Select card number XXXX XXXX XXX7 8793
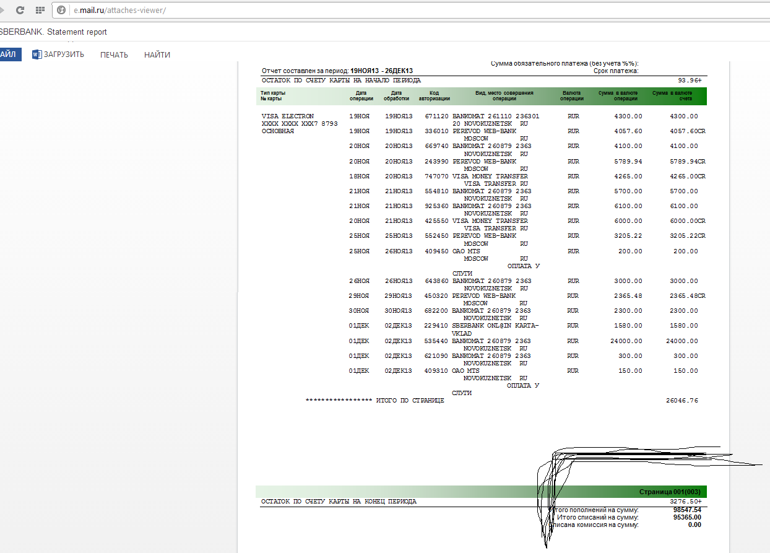The width and height of the screenshot is (770, 553). 300,124
